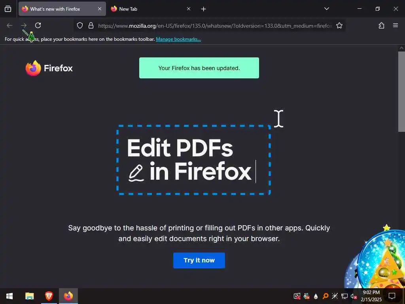Switch to the What's new with Firefox tab

coord(62,9)
